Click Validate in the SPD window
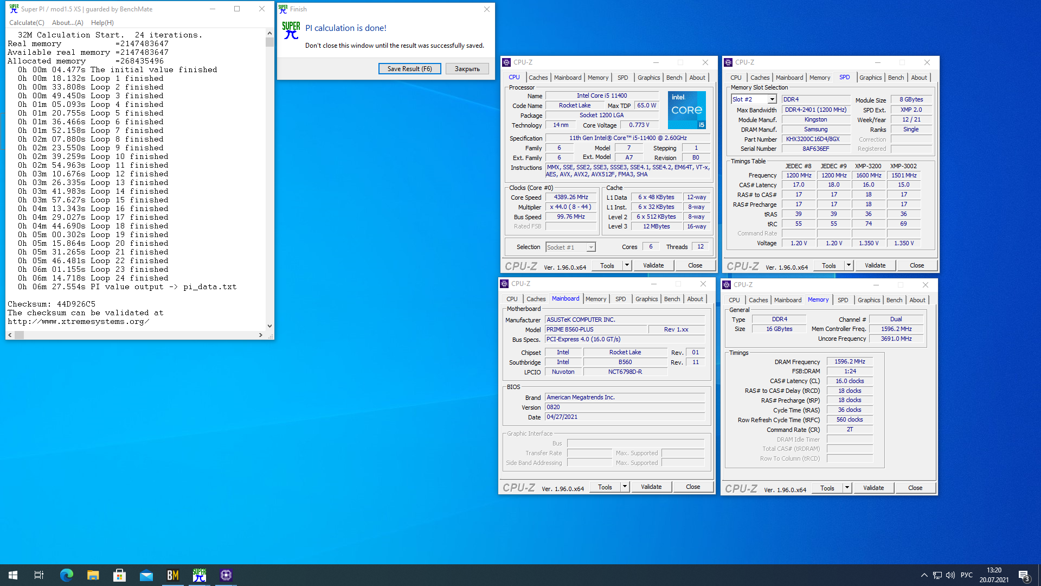Image resolution: width=1041 pixels, height=586 pixels. click(x=875, y=265)
